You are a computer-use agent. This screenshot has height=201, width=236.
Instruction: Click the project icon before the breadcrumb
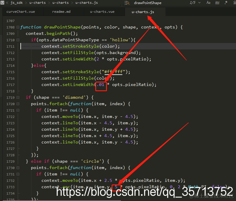[2, 2]
